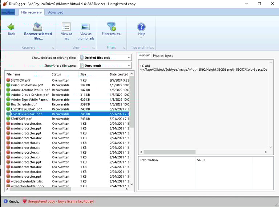
Task: Click preview pane scroll down arrow
Action: 270,147
